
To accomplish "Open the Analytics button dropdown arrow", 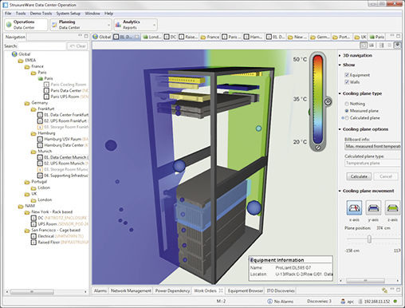I will [x=155, y=25].
